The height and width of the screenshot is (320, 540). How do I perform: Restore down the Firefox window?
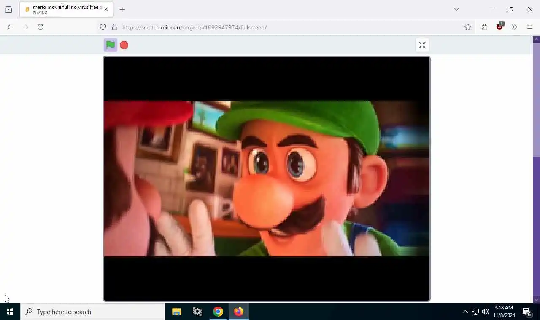pos(511,9)
